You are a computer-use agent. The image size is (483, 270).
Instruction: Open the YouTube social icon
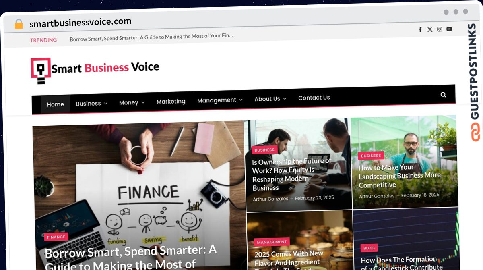tap(449, 29)
